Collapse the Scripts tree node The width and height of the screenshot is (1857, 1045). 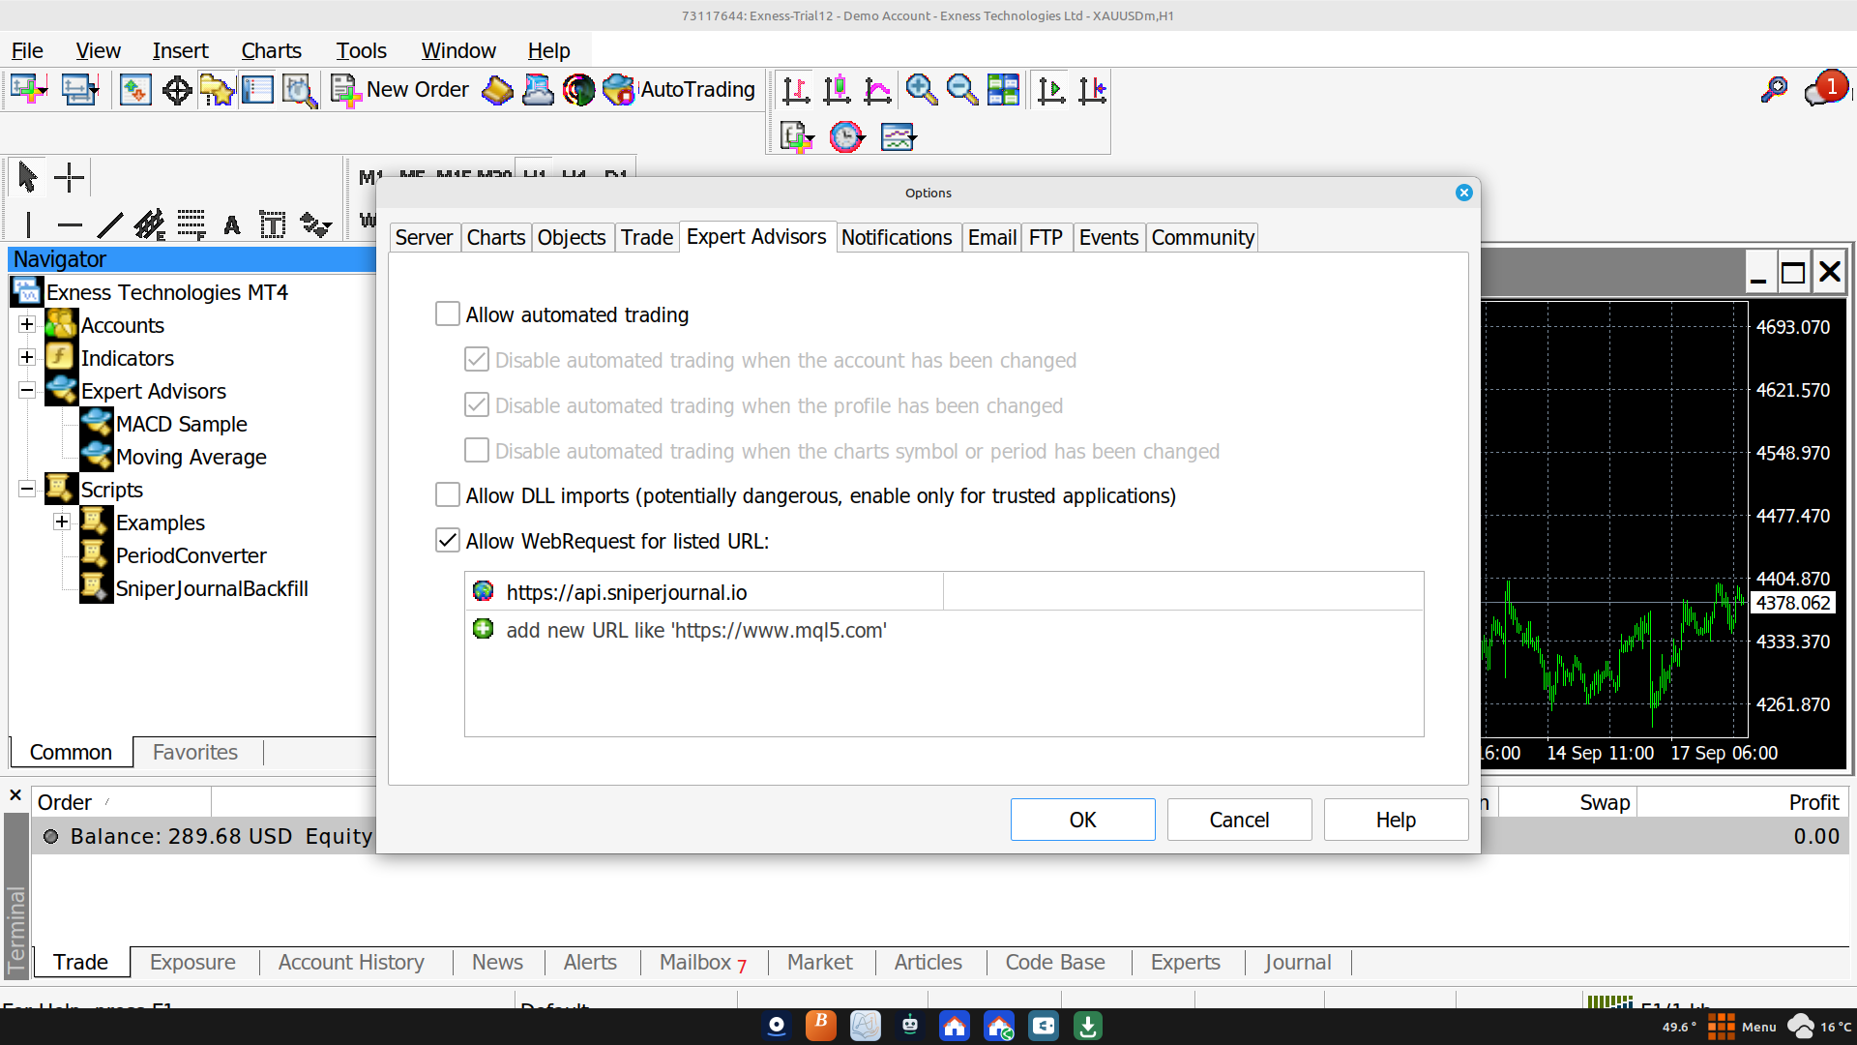point(27,490)
